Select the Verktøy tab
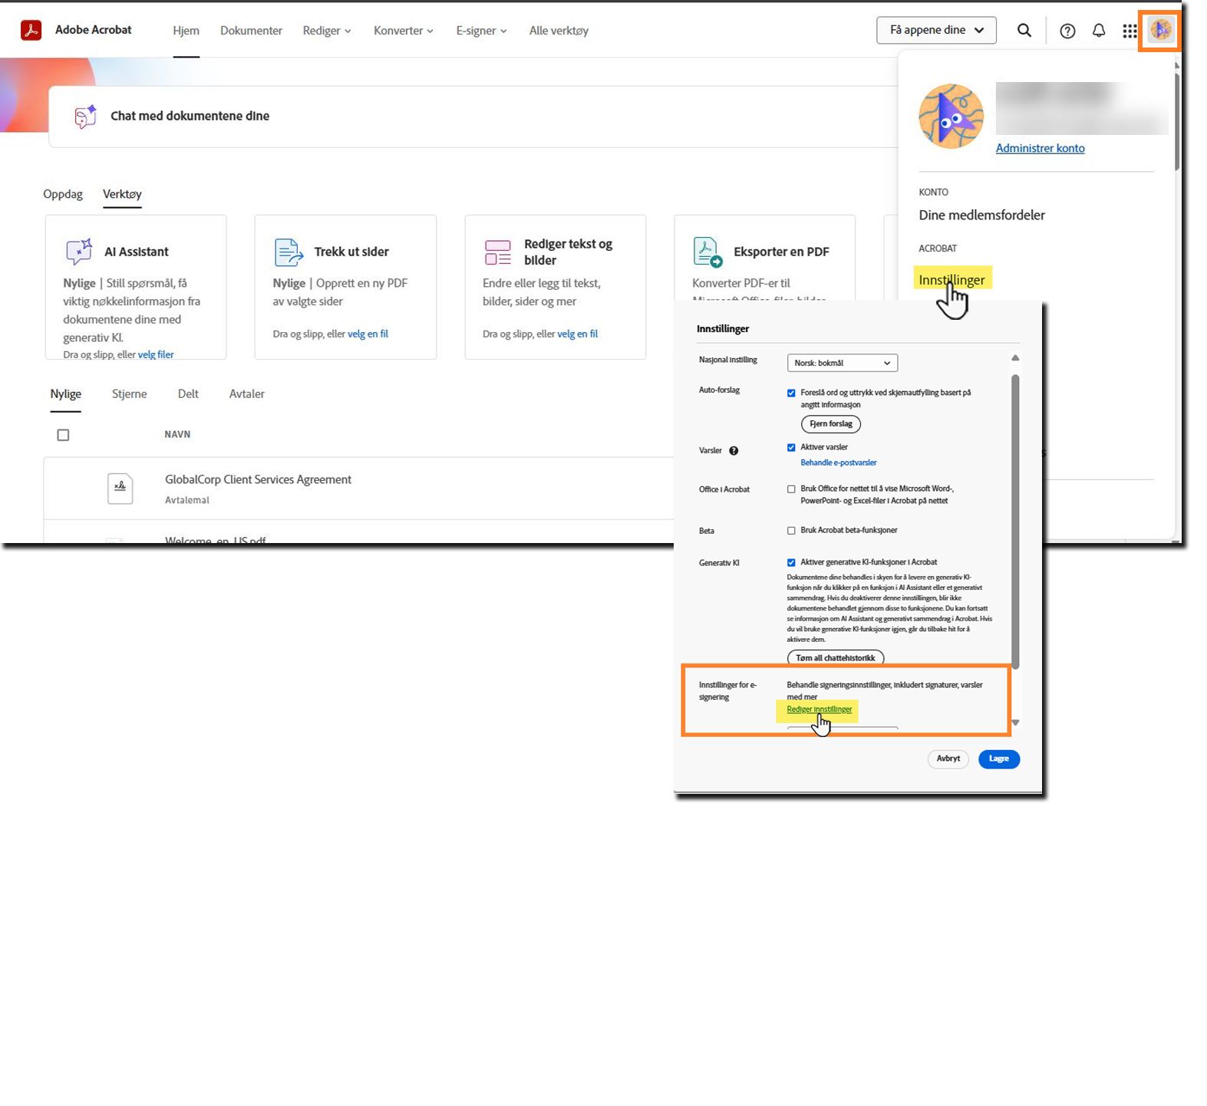 click(122, 194)
